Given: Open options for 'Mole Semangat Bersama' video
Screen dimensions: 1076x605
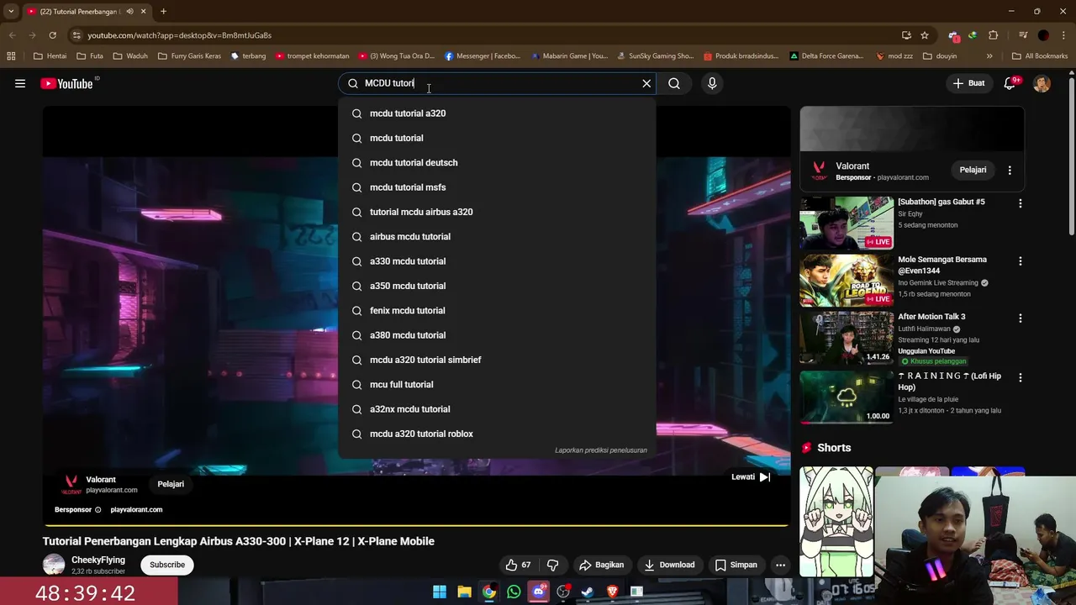Looking at the screenshot, I should point(1021,261).
